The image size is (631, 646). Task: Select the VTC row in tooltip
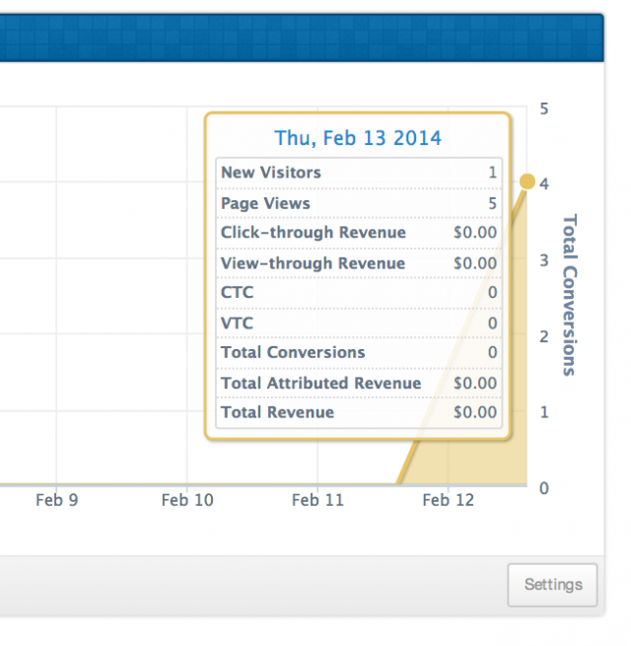click(358, 323)
